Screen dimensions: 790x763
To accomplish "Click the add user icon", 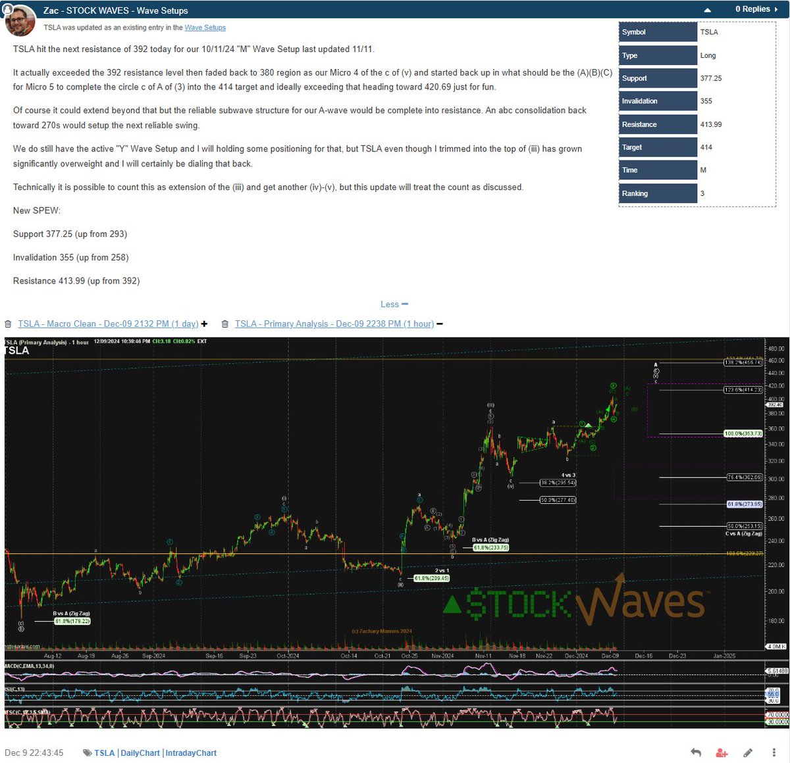I will 722,752.
